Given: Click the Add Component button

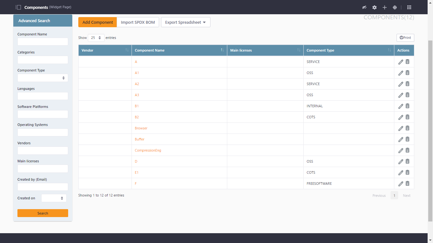Looking at the screenshot, I should pyautogui.click(x=97, y=22).
